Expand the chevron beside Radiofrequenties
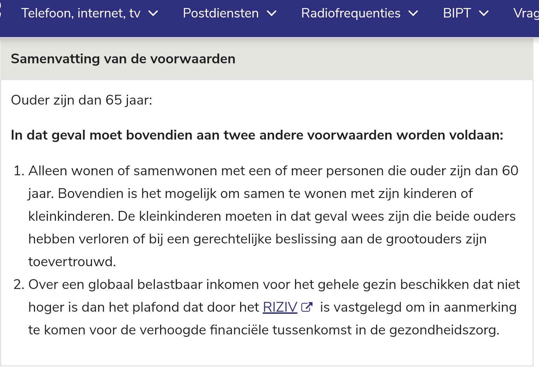 (413, 14)
